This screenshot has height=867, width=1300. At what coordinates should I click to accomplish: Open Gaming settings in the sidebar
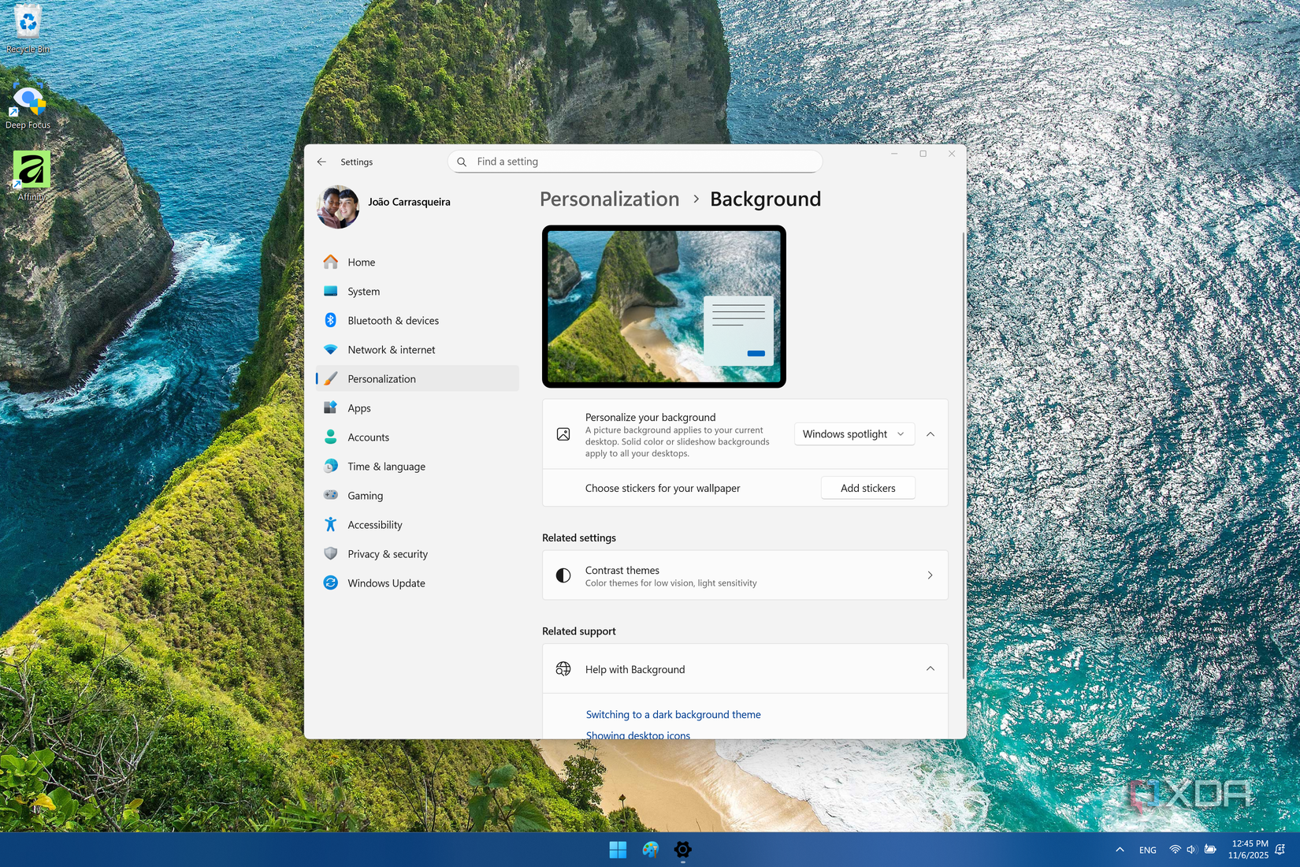coord(418,495)
